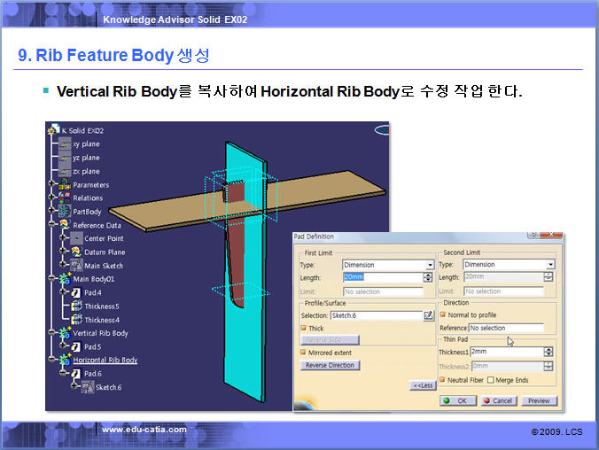The height and width of the screenshot is (450, 599).
Task: Select Horizontal Rib Body in tree
Action: point(105,361)
